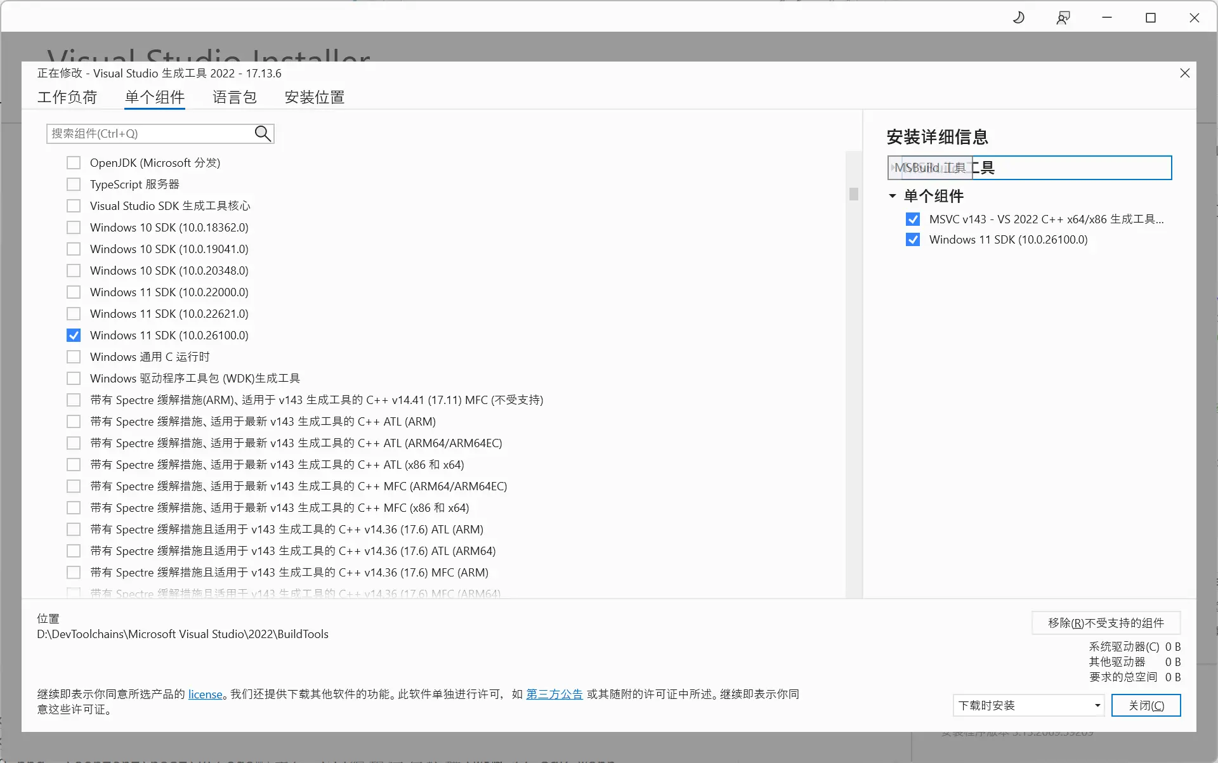This screenshot has width=1218, height=763.
Task: Check Windows 通用 C 运行时 checkbox
Action: pos(74,357)
